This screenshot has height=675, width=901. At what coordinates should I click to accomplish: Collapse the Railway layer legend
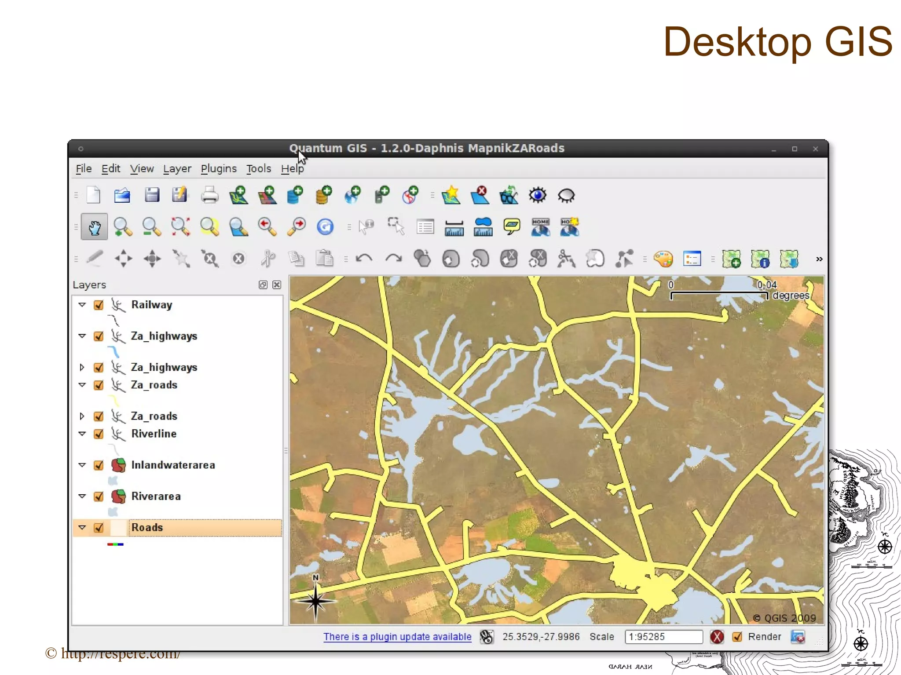point(82,304)
